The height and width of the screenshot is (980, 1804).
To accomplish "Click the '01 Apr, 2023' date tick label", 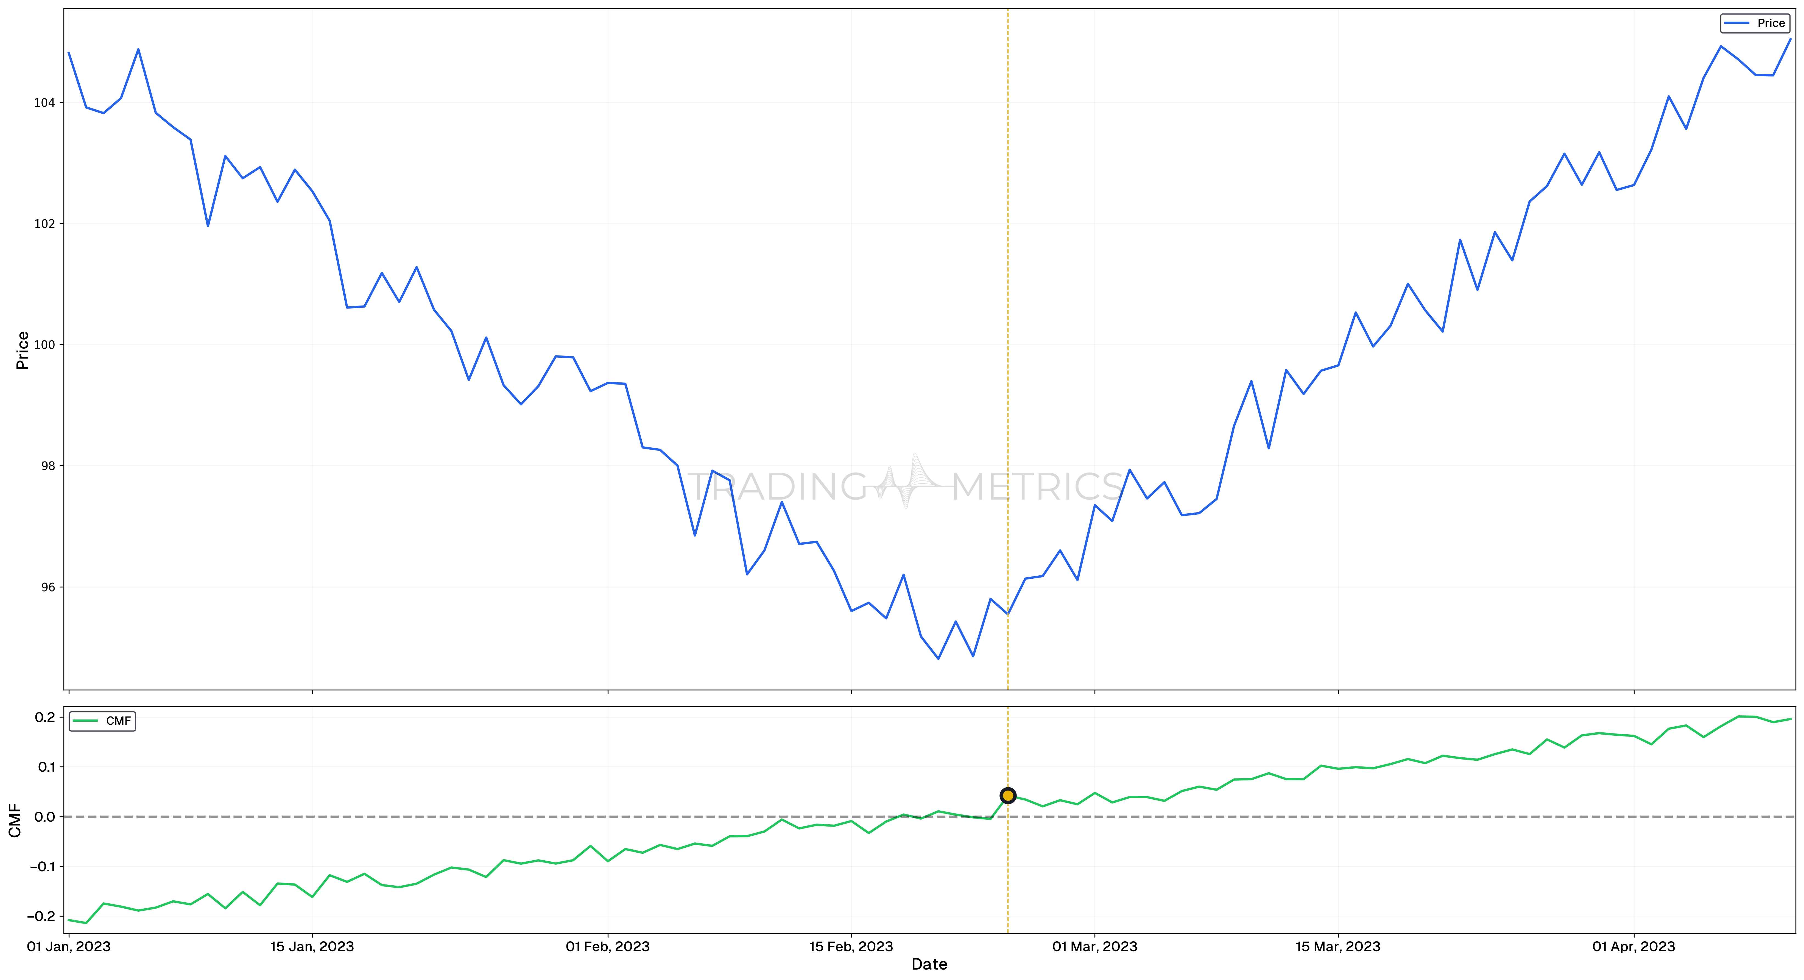I will coord(1633,947).
